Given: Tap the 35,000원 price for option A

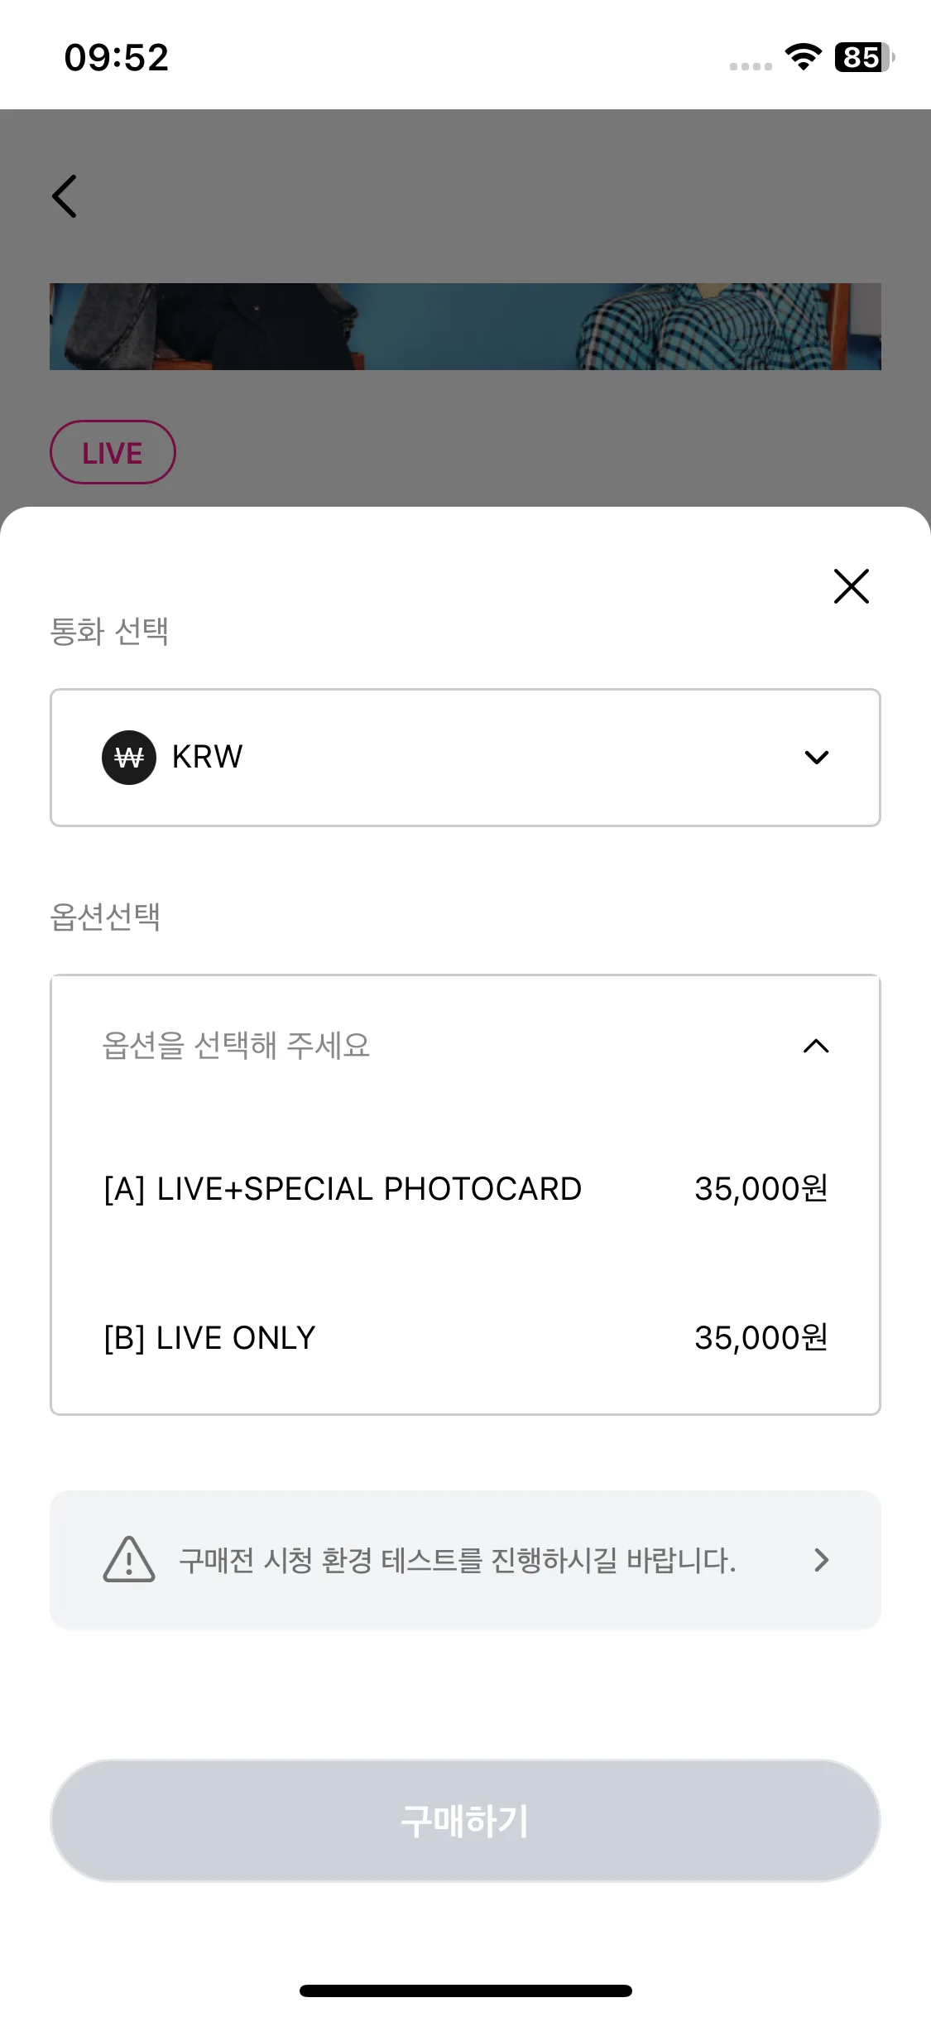Looking at the screenshot, I should coord(761,1189).
